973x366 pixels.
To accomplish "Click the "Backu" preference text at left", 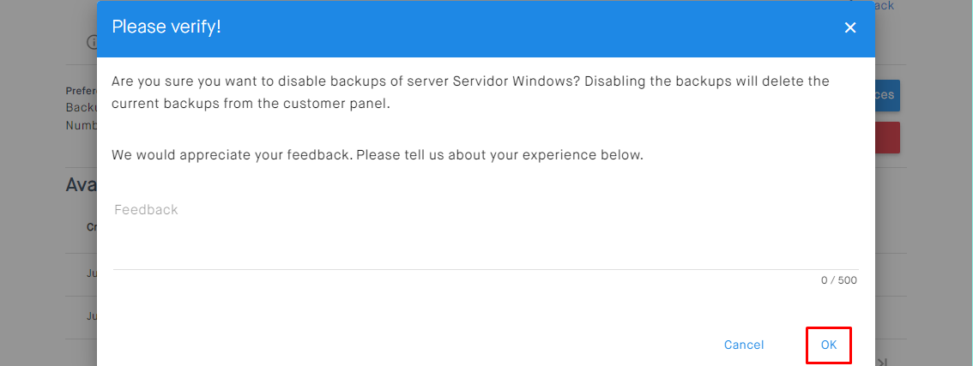I will tap(82, 107).
